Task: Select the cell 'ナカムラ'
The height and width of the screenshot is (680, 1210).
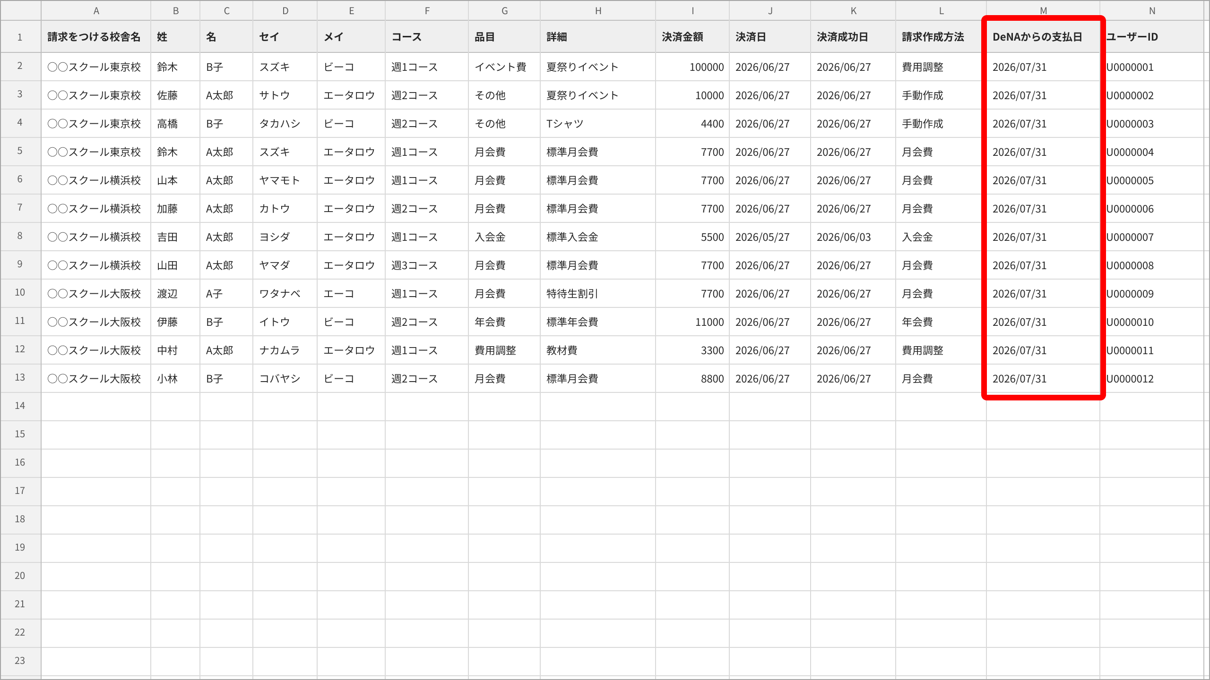Action: (285, 350)
